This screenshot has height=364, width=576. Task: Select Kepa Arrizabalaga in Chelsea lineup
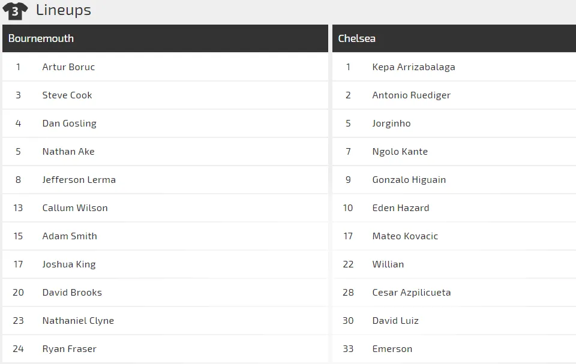413,67
